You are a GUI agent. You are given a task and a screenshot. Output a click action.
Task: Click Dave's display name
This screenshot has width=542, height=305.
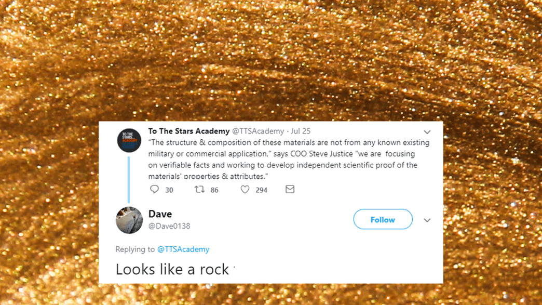[160, 214]
